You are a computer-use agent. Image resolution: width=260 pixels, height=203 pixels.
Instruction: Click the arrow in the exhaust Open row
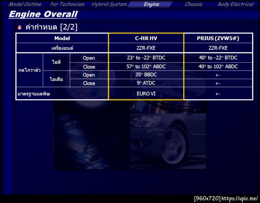(218, 75)
